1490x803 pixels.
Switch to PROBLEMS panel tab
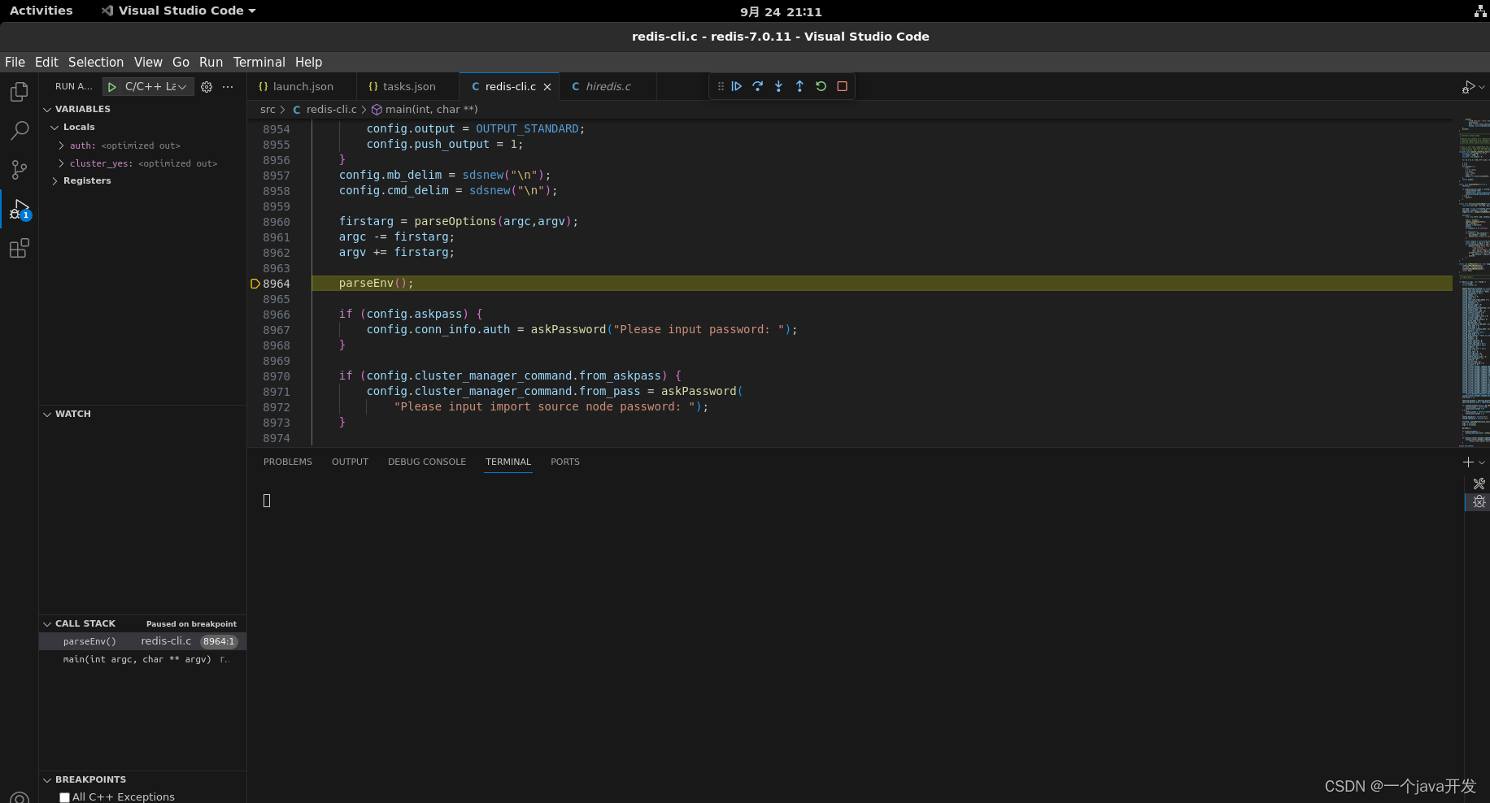click(288, 462)
